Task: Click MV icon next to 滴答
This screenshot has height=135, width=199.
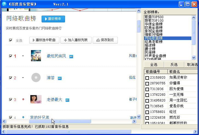Action: click(60, 78)
